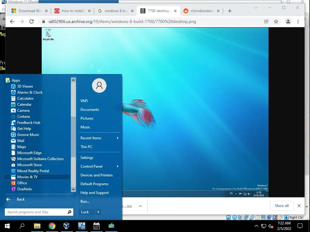This screenshot has height=232, width=310.
Task: Click Show all downloads
Action: 282,206
